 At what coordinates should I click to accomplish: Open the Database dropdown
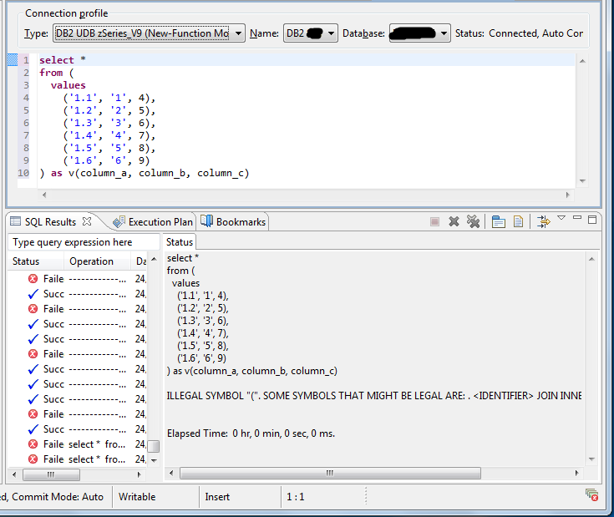tap(419, 33)
